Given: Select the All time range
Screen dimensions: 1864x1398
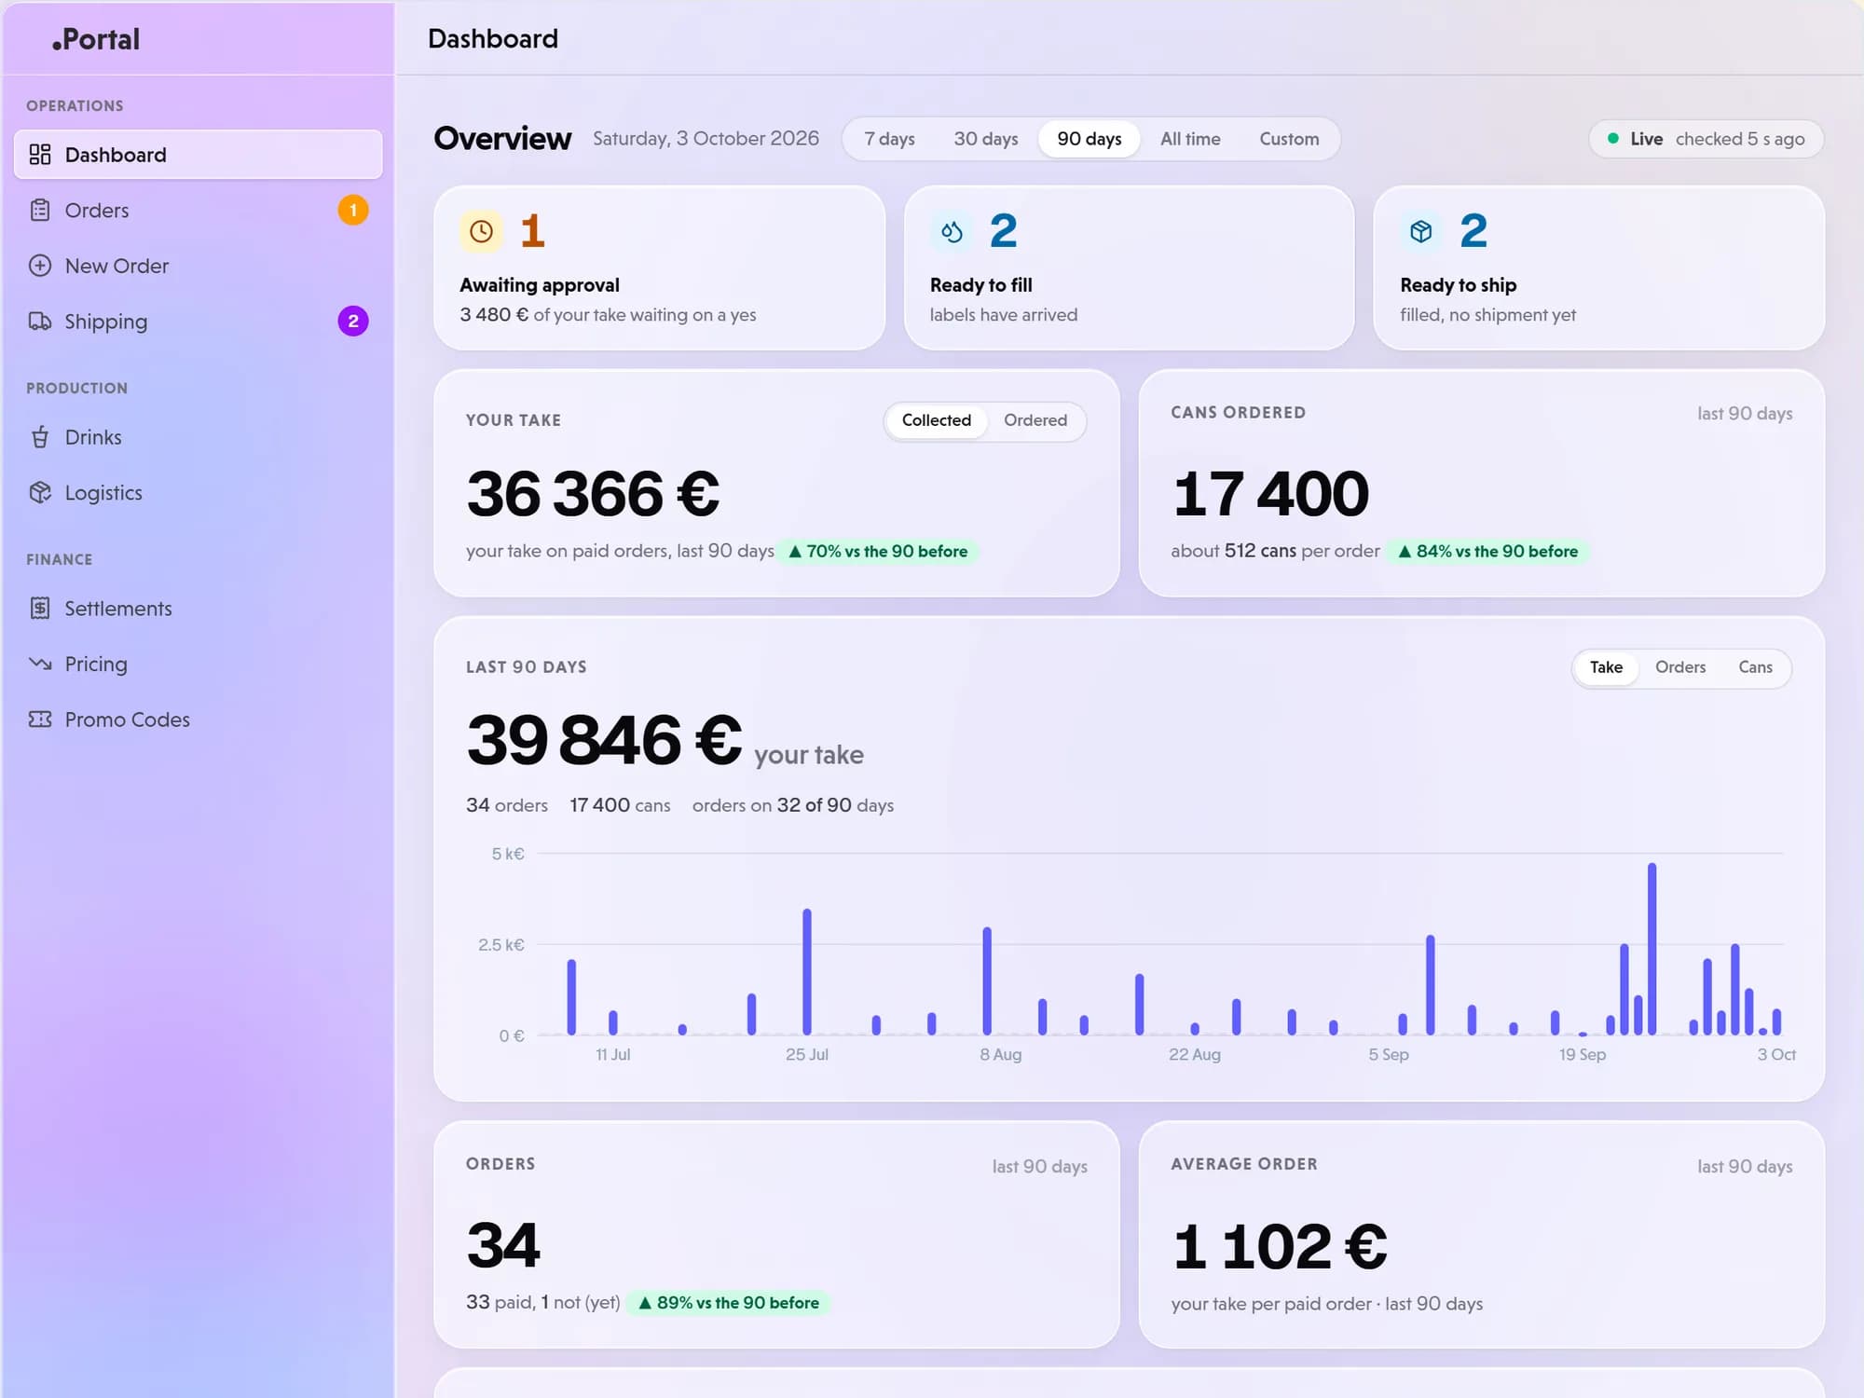Looking at the screenshot, I should 1190,139.
